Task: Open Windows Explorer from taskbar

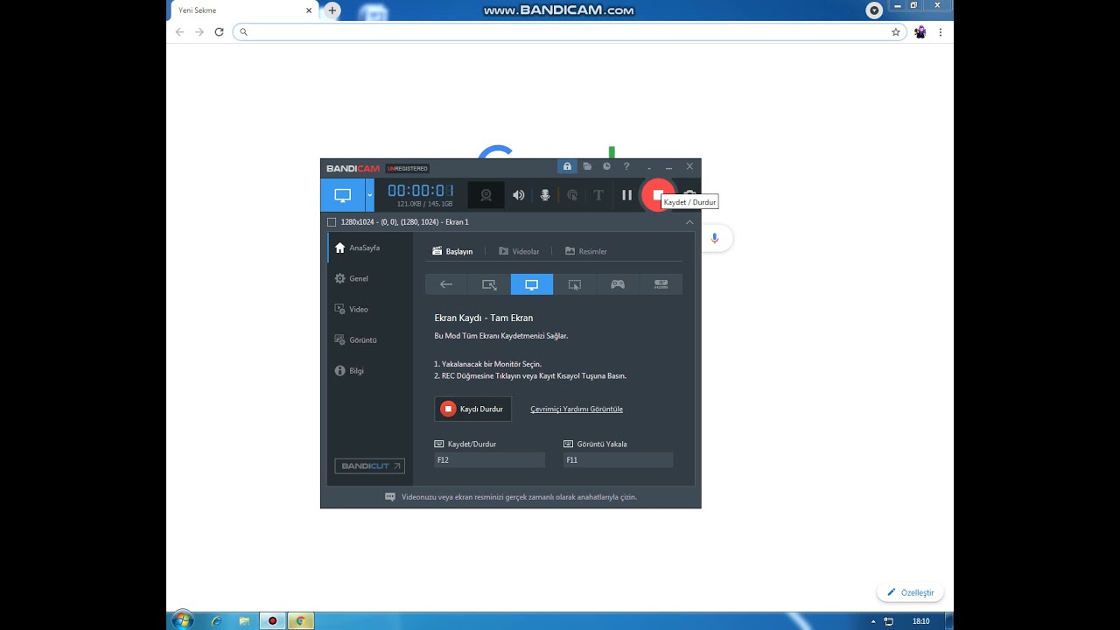Action: [x=244, y=621]
